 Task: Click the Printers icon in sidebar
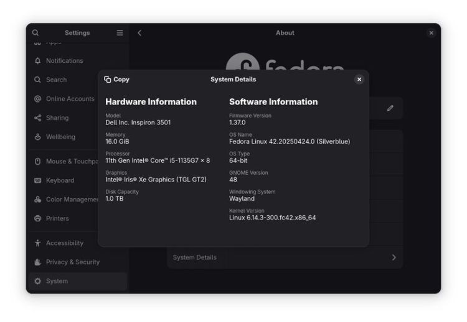click(x=37, y=219)
